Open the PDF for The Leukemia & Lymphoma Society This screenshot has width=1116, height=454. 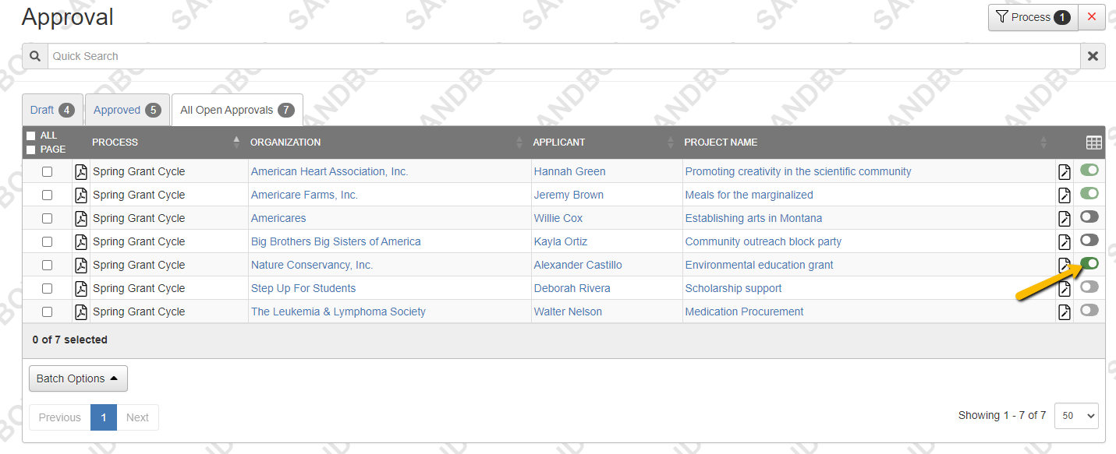pos(80,311)
